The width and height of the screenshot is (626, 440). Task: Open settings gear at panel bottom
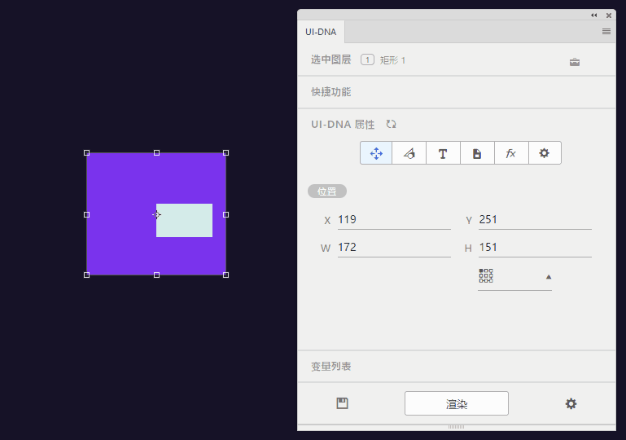click(571, 403)
